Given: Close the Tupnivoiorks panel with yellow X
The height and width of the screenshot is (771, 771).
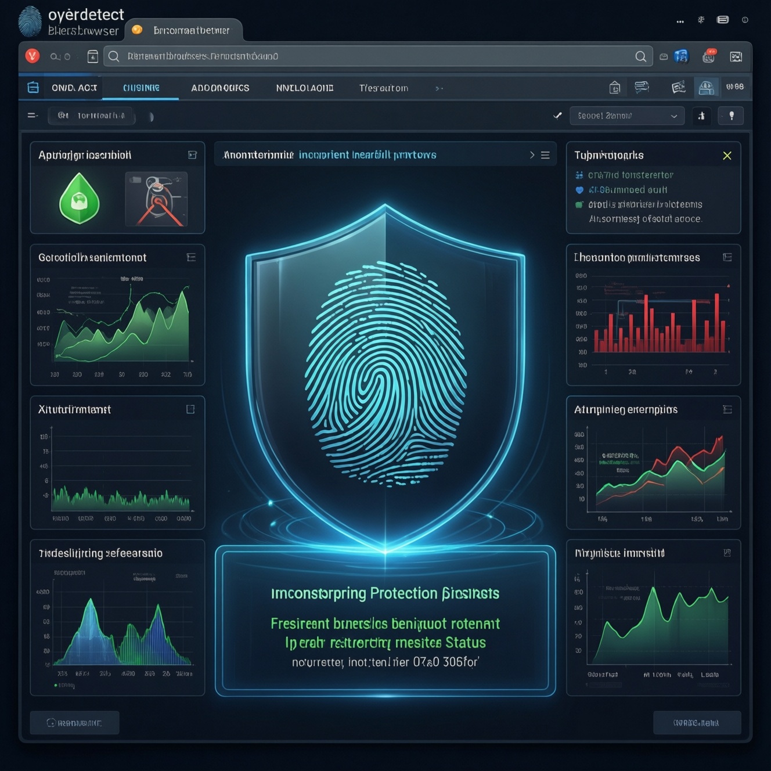Looking at the screenshot, I should (x=727, y=156).
